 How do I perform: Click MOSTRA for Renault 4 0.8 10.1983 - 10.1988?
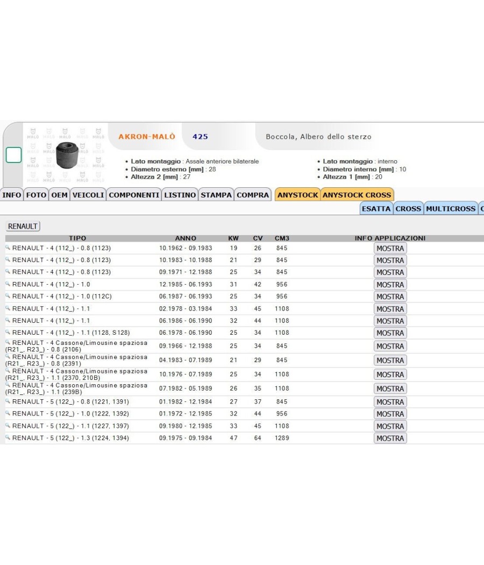tap(390, 260)
